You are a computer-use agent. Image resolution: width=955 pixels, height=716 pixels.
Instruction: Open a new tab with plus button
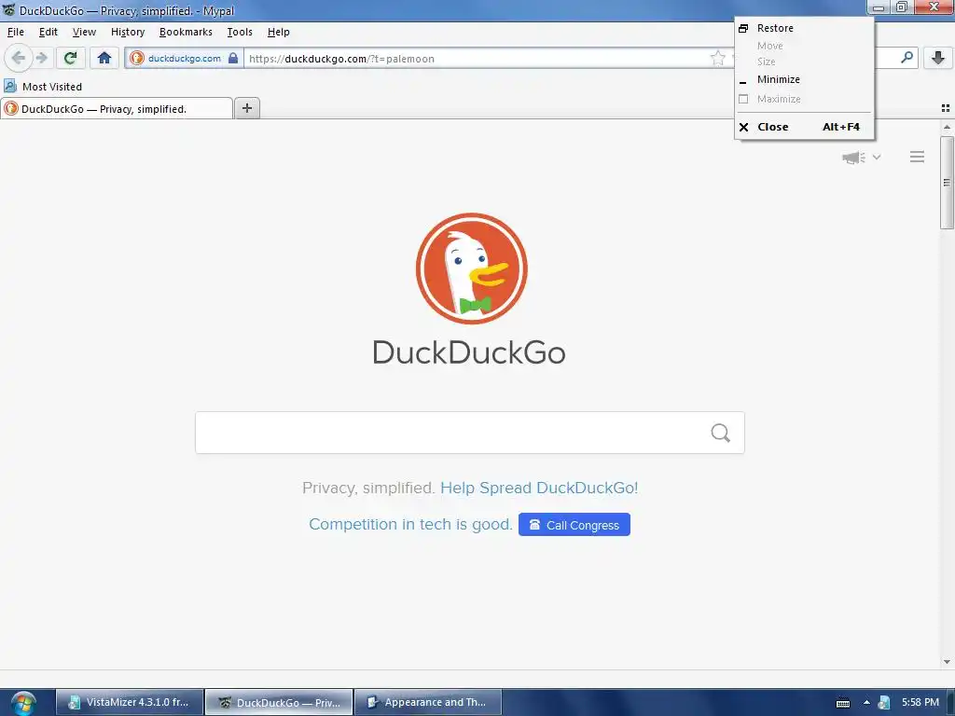247,108
